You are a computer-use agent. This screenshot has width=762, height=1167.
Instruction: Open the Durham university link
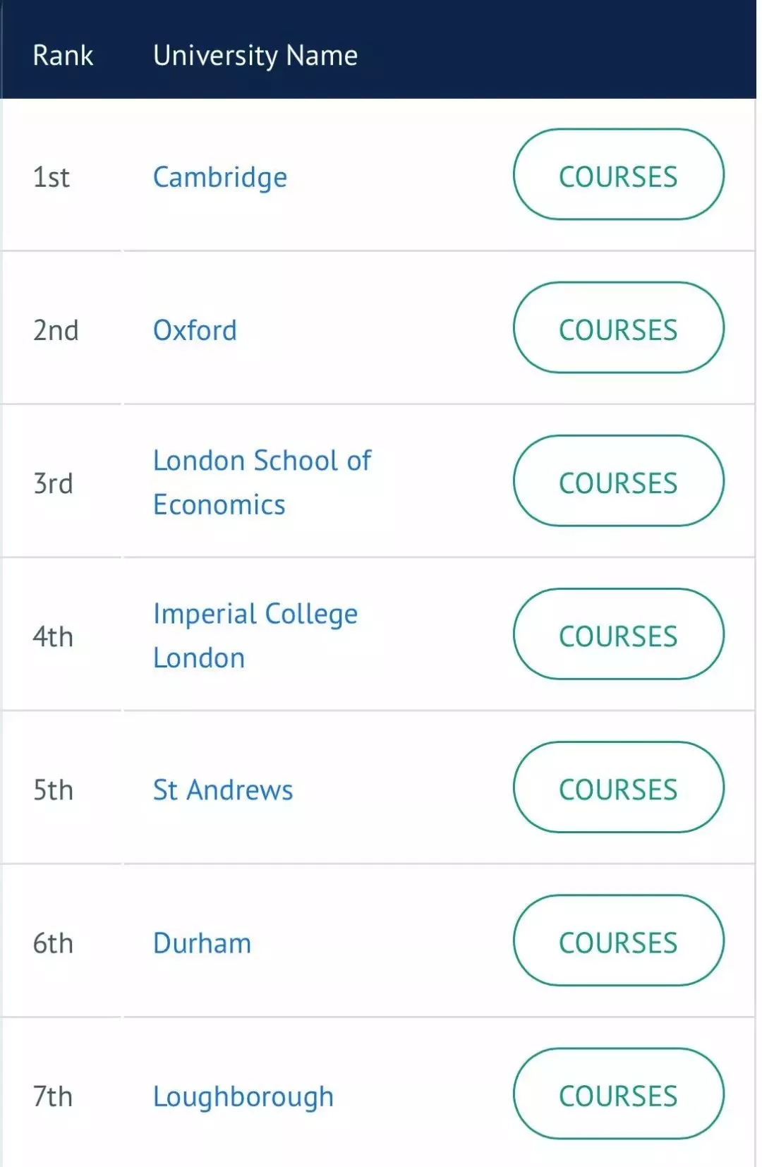click(202, 943)
